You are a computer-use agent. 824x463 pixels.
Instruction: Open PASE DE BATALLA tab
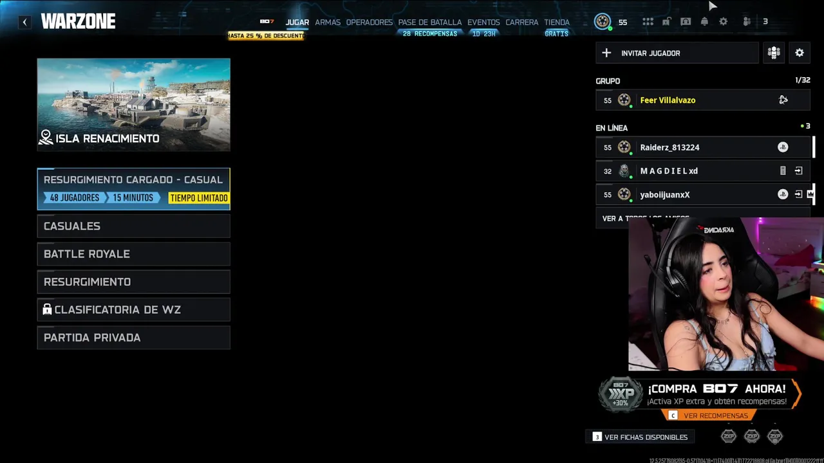[430, 22]
